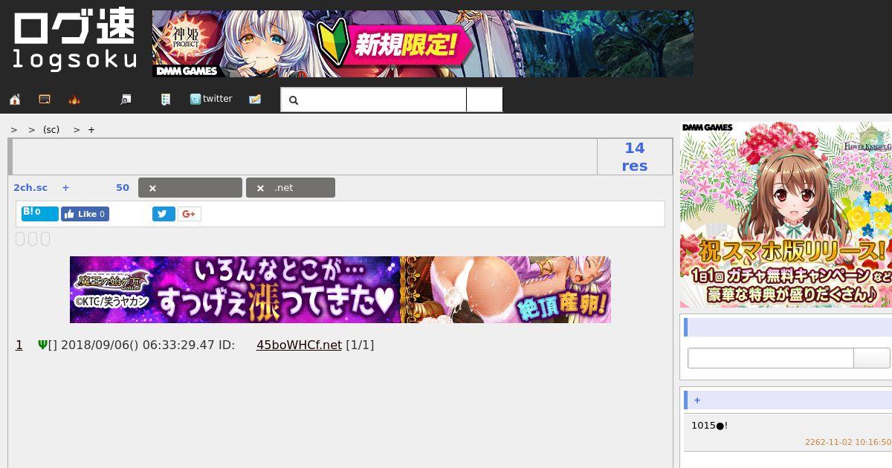892x468 pixels.
Task: Share via the Google+ button
Action: point(190,214)
